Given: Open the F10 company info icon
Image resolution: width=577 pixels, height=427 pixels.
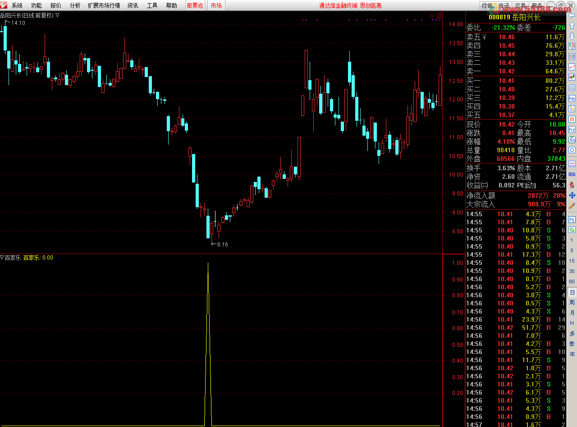Looking at the screenshot, I should (x=572, y=98).
